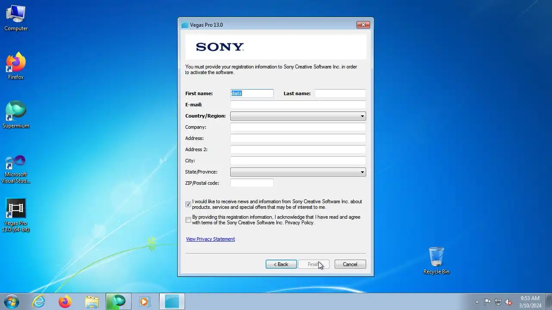552x310 pixels.
Task: Select the Vegas Pro 13.0 desktop shortcut
Action: [16, 215]
